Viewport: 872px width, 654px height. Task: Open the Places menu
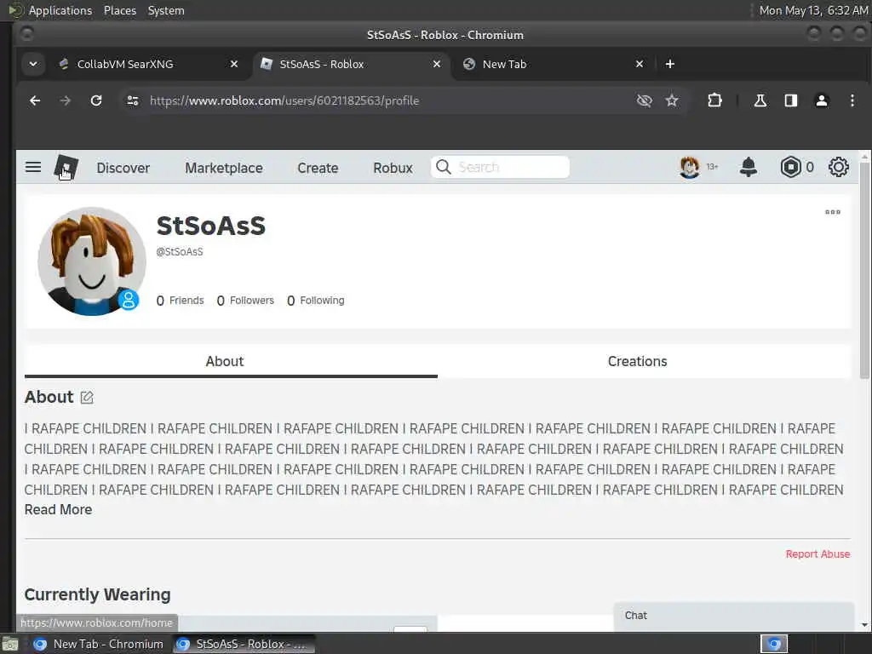pyautogui.click(x=120, y=10)
